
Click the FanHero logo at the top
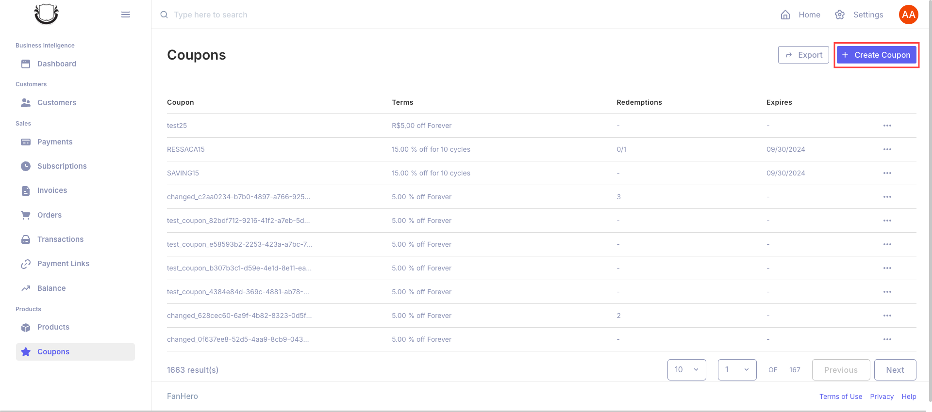(x=46, y=14)
